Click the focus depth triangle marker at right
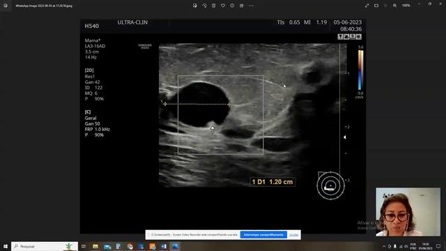This screenshot has height=251, width=446. click(x=344, y=137)
